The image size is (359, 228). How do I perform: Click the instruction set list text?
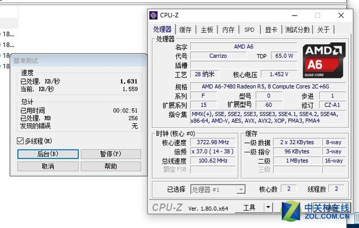point(268,117)
